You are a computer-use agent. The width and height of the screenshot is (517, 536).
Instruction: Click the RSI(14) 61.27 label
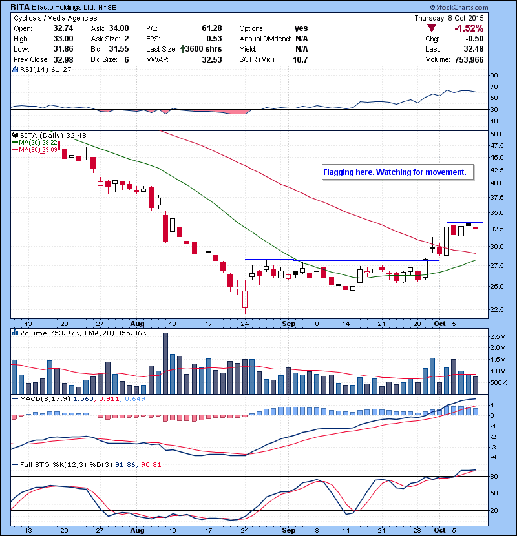45,69
